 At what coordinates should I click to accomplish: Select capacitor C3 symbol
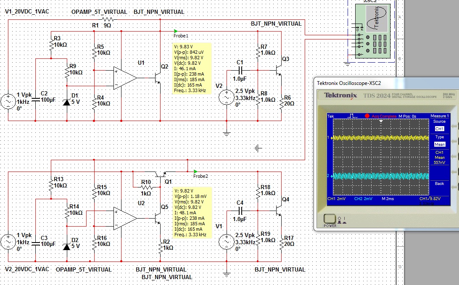(x=35, y=244)
